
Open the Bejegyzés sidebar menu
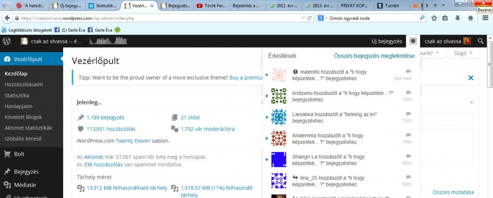pos(27,171)
